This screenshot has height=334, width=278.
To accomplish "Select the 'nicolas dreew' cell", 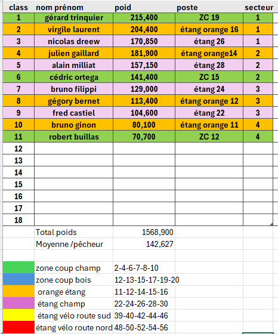I will pos(74,42).
